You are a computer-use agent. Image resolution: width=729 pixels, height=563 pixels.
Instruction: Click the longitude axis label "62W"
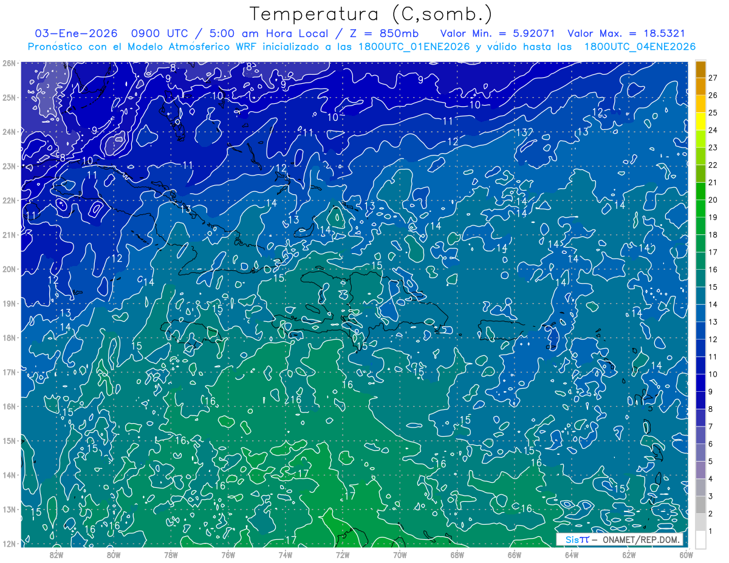(x=628, y=554)
